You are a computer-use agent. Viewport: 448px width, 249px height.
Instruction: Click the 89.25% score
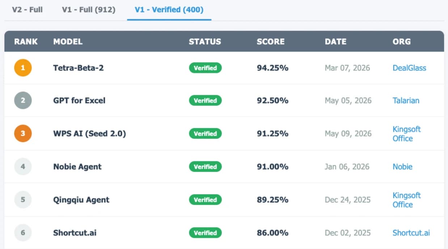click(272, 200)
